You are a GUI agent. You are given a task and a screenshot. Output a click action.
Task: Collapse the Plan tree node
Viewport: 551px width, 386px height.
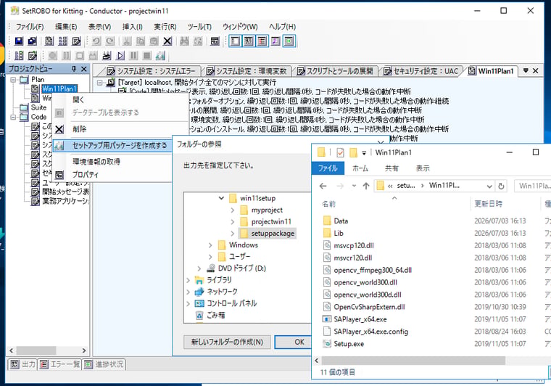13,80
